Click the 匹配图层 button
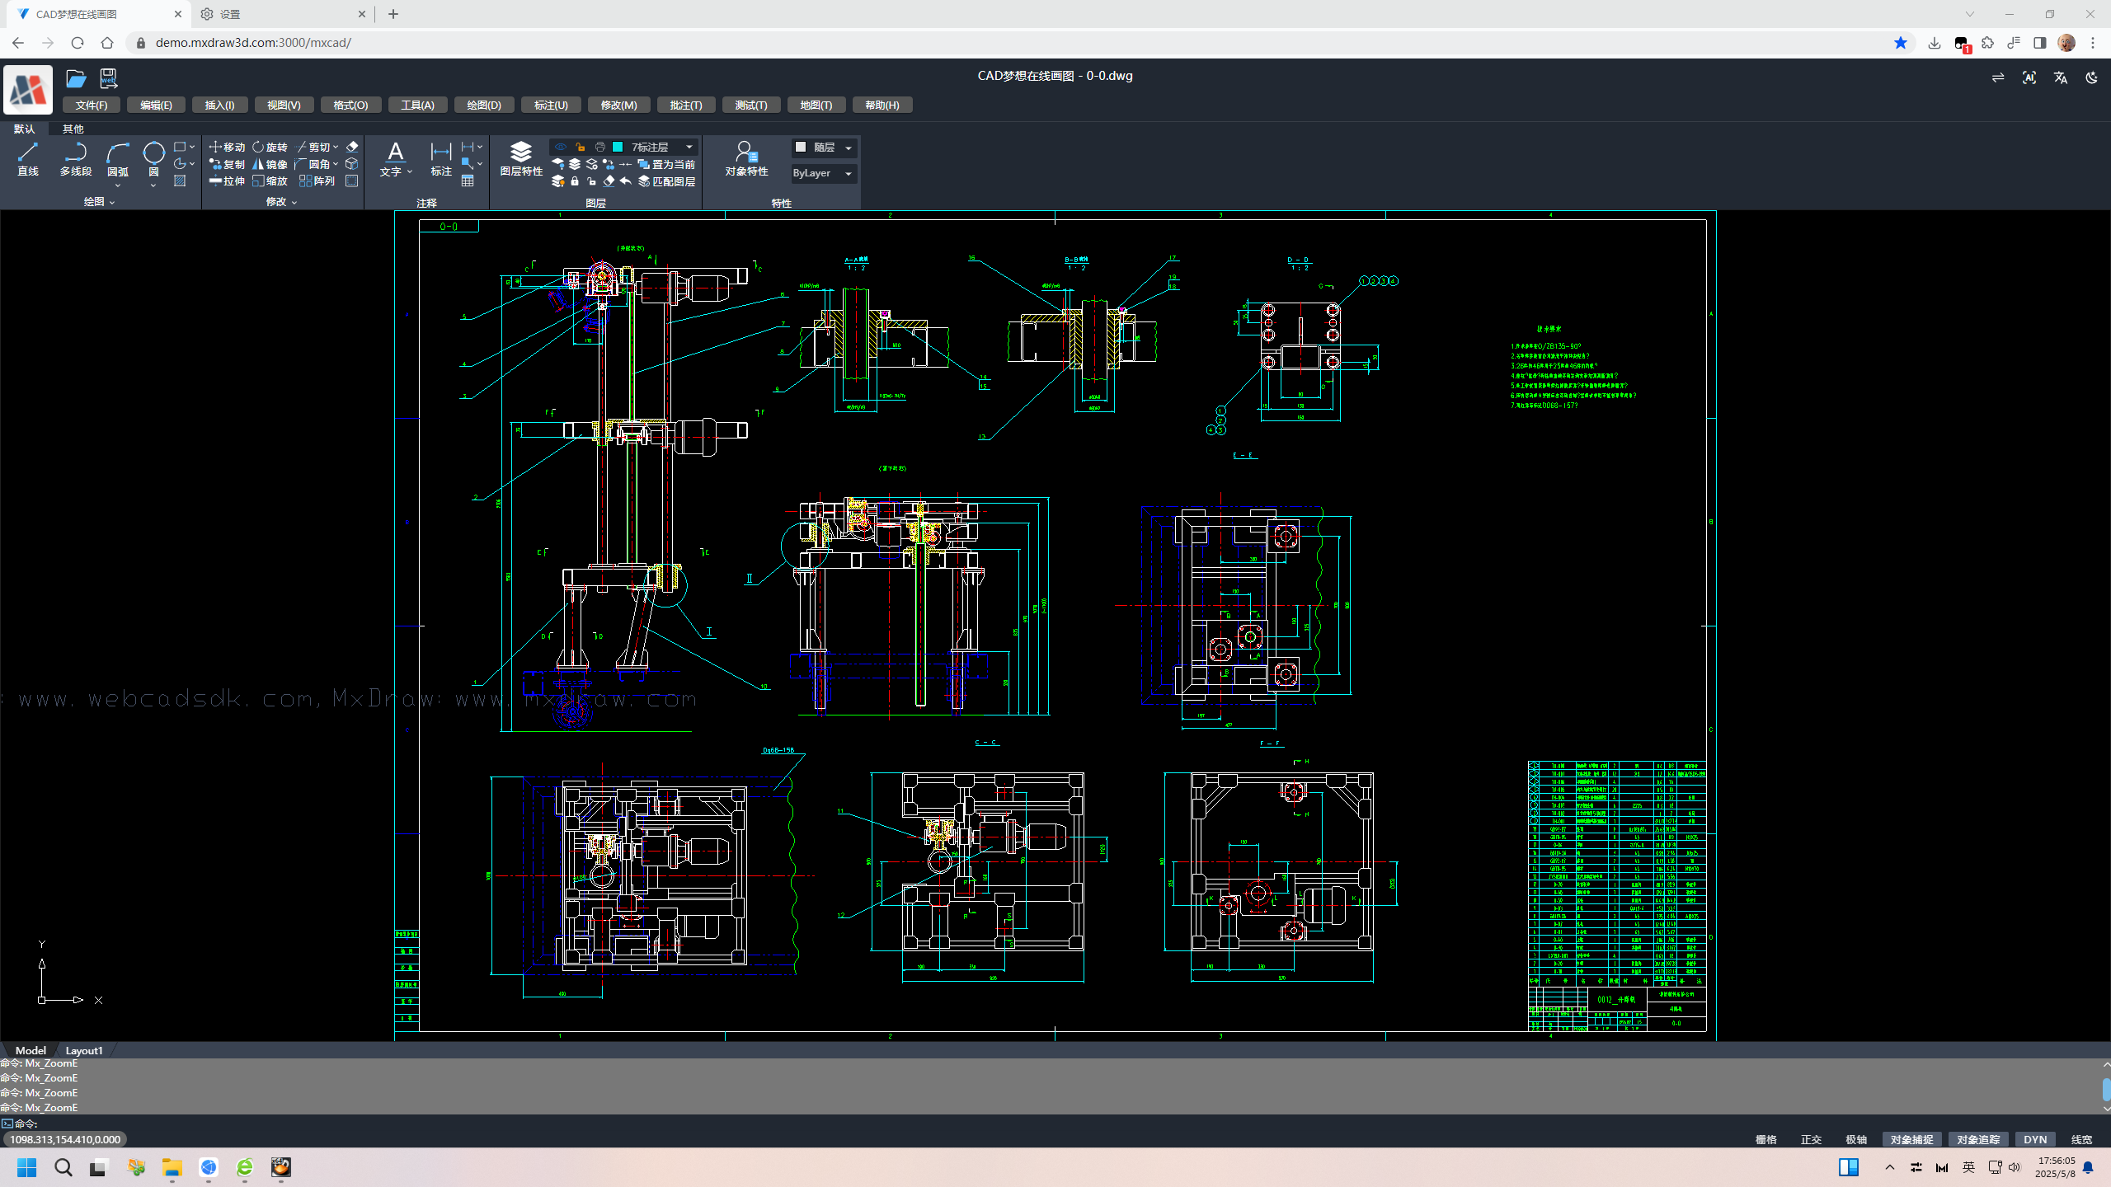The width and height of the screenshot is (2111, 1187). point(666,181)
